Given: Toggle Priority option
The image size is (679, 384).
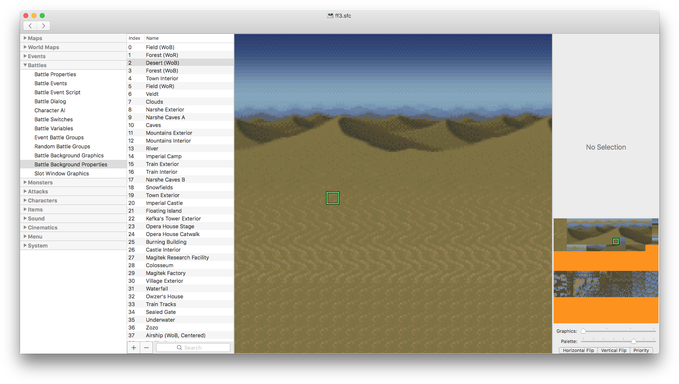Looking at the screenshot, I should [x=641, y=350].
